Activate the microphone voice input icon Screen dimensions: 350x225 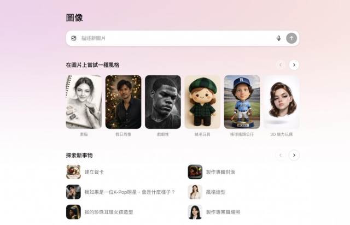[x=278, y=38]
